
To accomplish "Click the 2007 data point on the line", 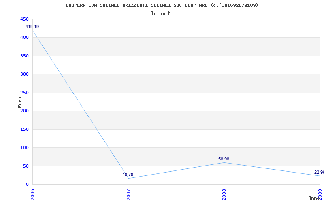I will click(128, 178).
